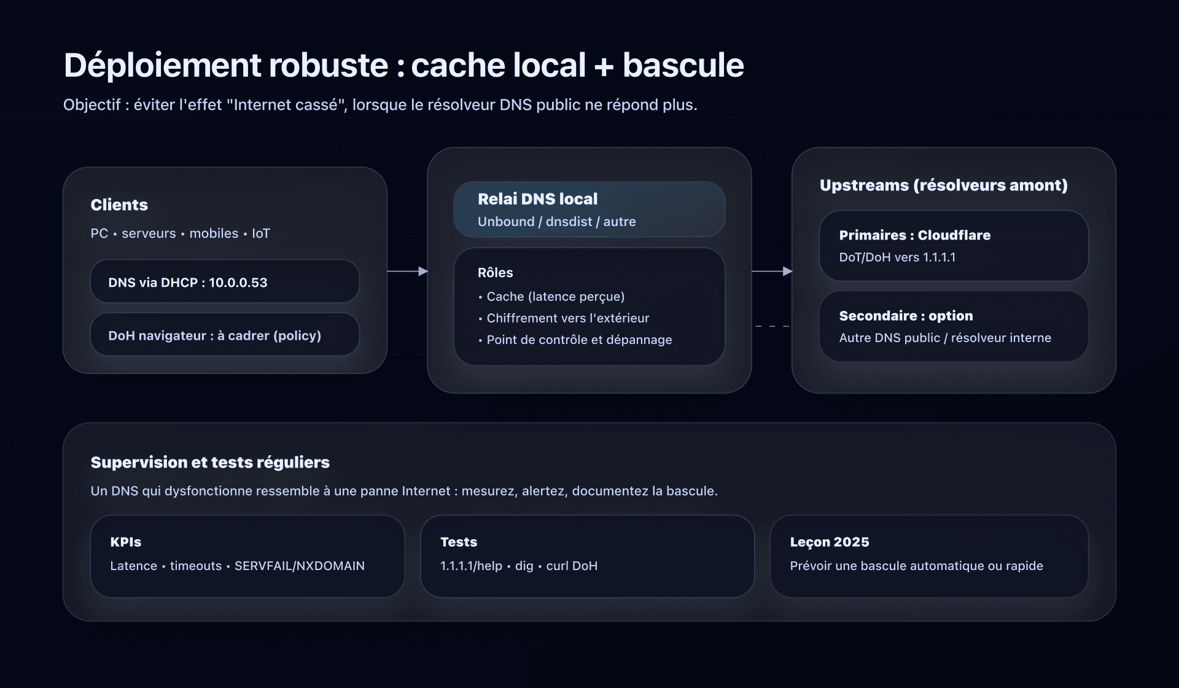Screen dimensions: 1179x688
Task: Select Chiffrement vers l'extérieur role
Action: coord(564,318)
